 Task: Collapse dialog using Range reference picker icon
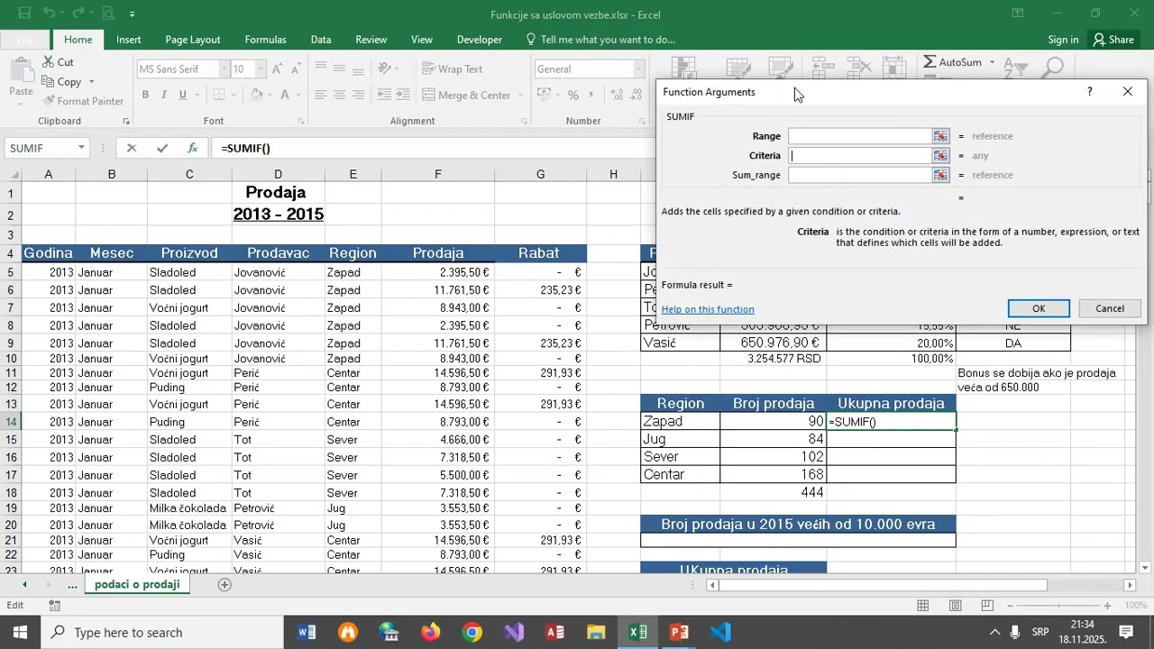coord(940,136)
